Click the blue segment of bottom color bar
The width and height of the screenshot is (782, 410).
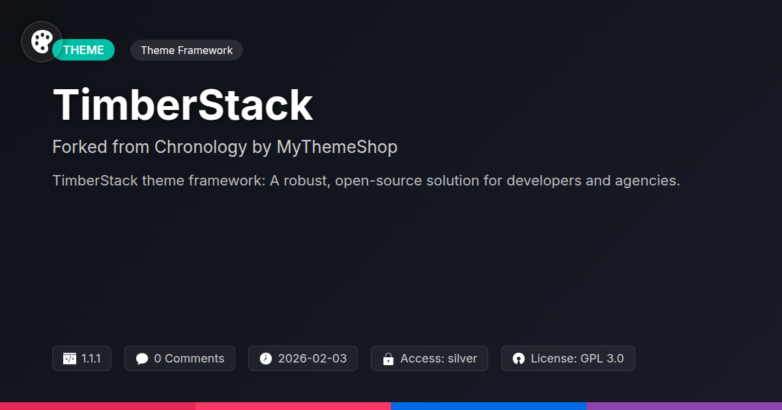coord(489,406)
